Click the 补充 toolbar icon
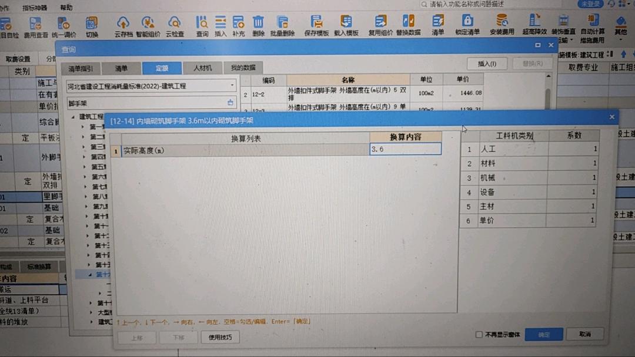Screen dimensions: 635x357 tap(239, 26)
